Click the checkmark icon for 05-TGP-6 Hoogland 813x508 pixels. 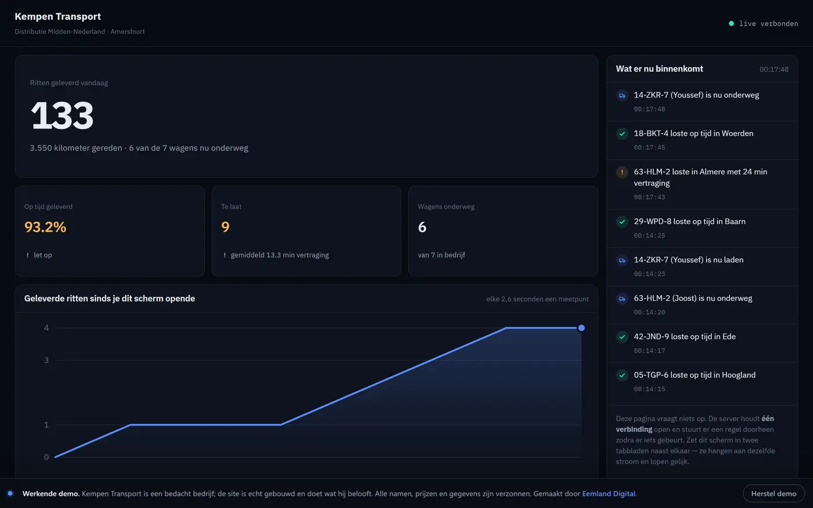[x=622, y=376]
